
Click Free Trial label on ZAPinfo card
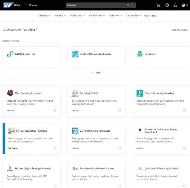click(x=75, y=148)
